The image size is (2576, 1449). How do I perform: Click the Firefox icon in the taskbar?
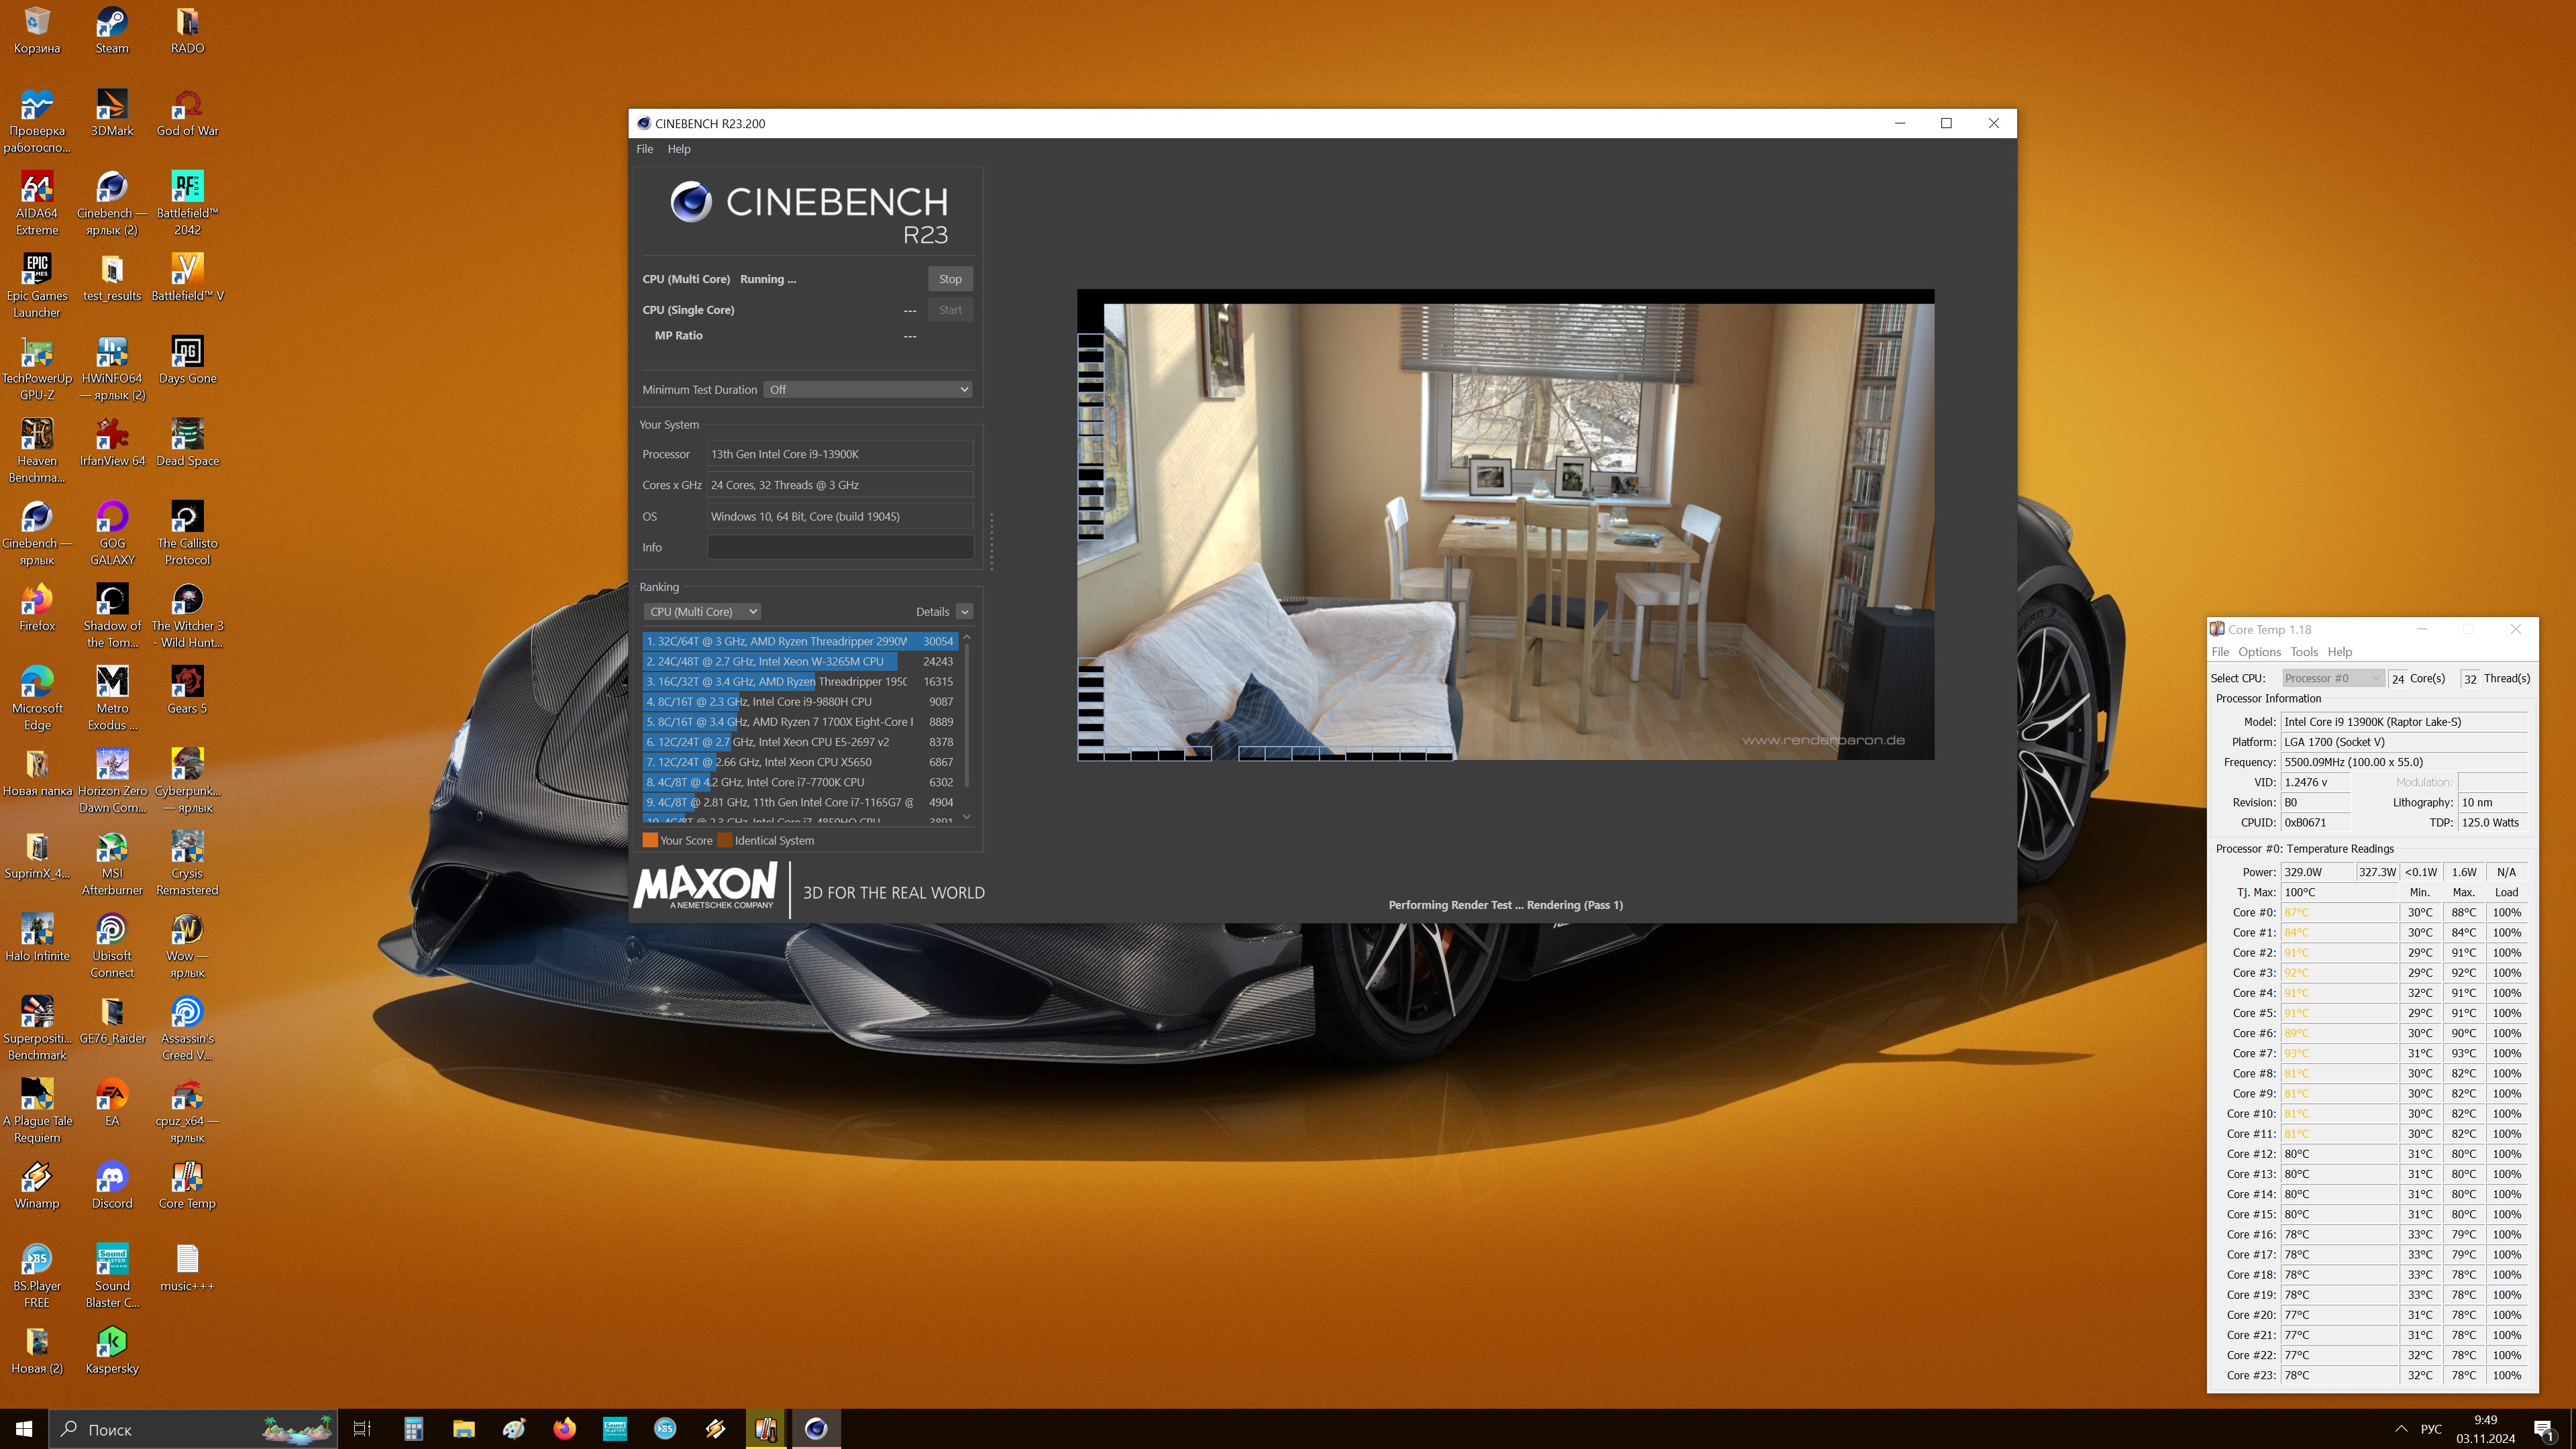(564, 1428)
